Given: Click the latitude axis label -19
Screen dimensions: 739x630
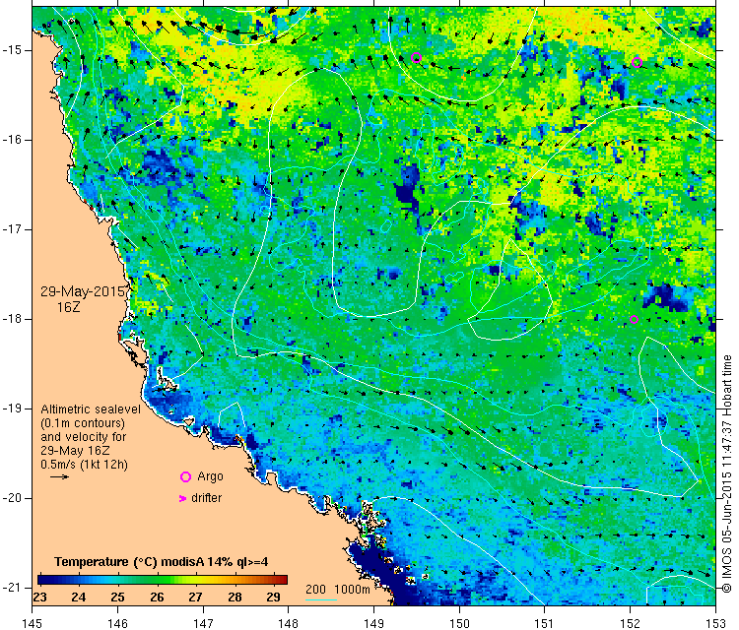Looking at the screenshot, I should coord(13,409).
